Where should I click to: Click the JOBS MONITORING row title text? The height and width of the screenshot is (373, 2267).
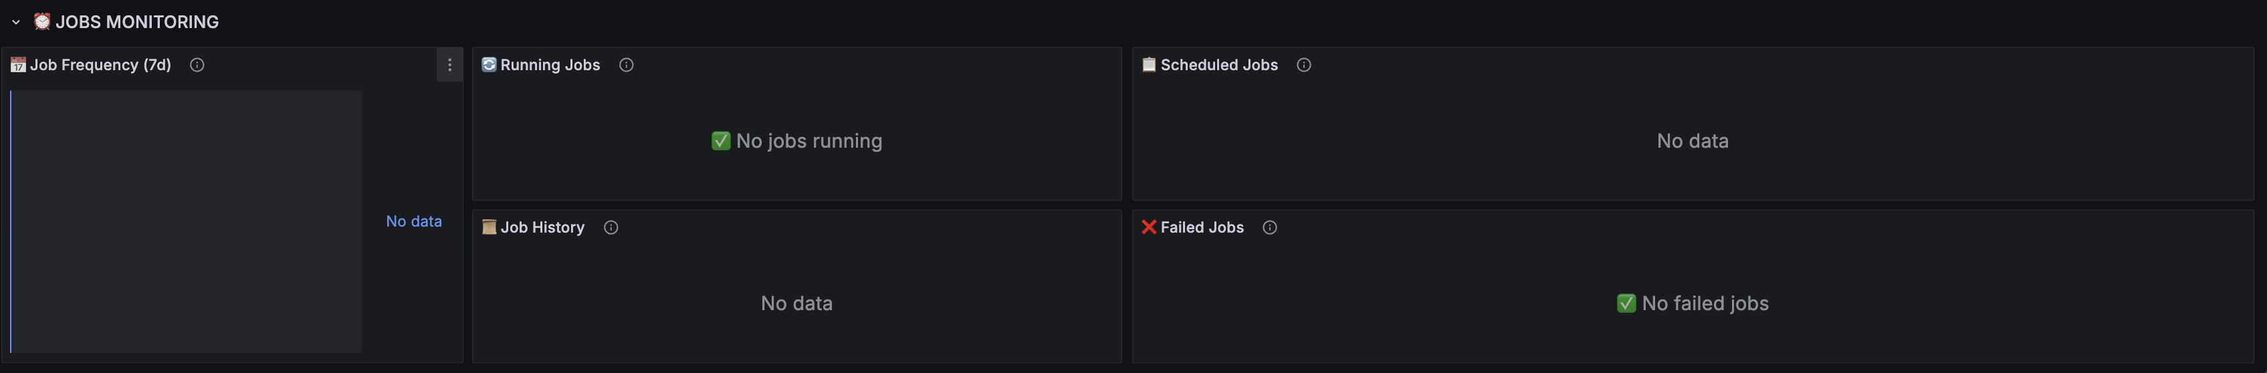(x=137, y=22)
